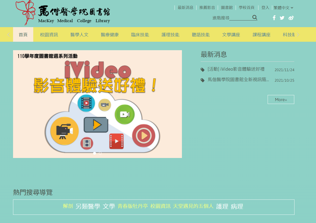Click the tag icon beside iVideo news

pyautogui.click(x=203, y=70)
